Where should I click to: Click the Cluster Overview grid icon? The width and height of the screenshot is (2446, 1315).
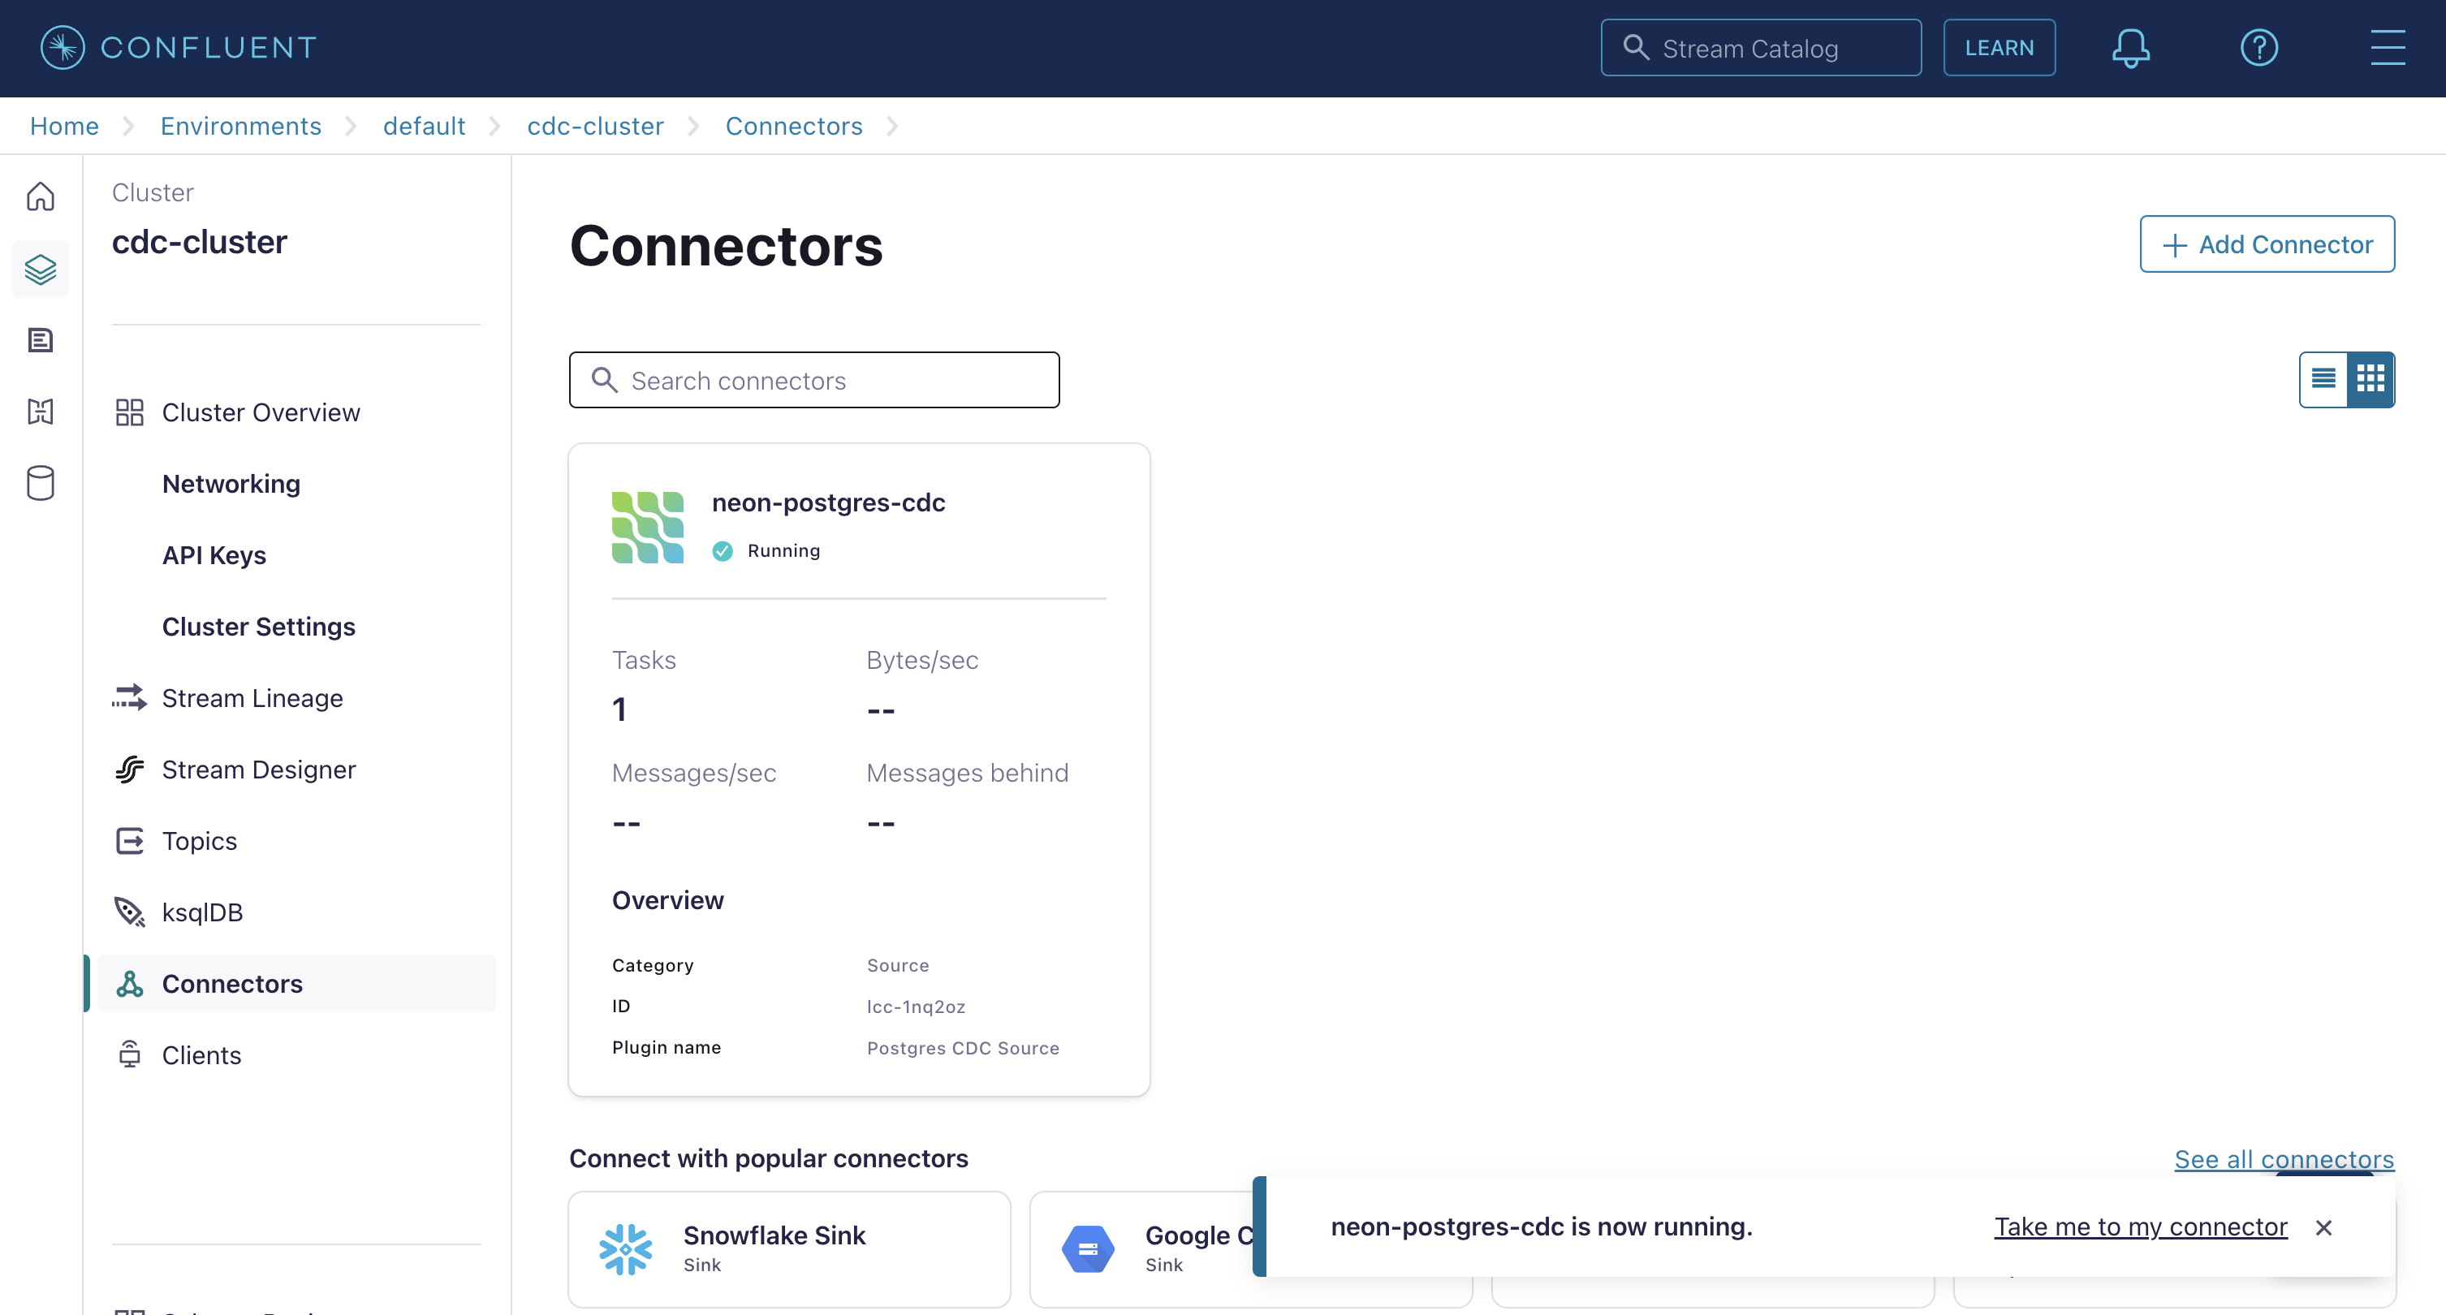(x=129, y=412)
